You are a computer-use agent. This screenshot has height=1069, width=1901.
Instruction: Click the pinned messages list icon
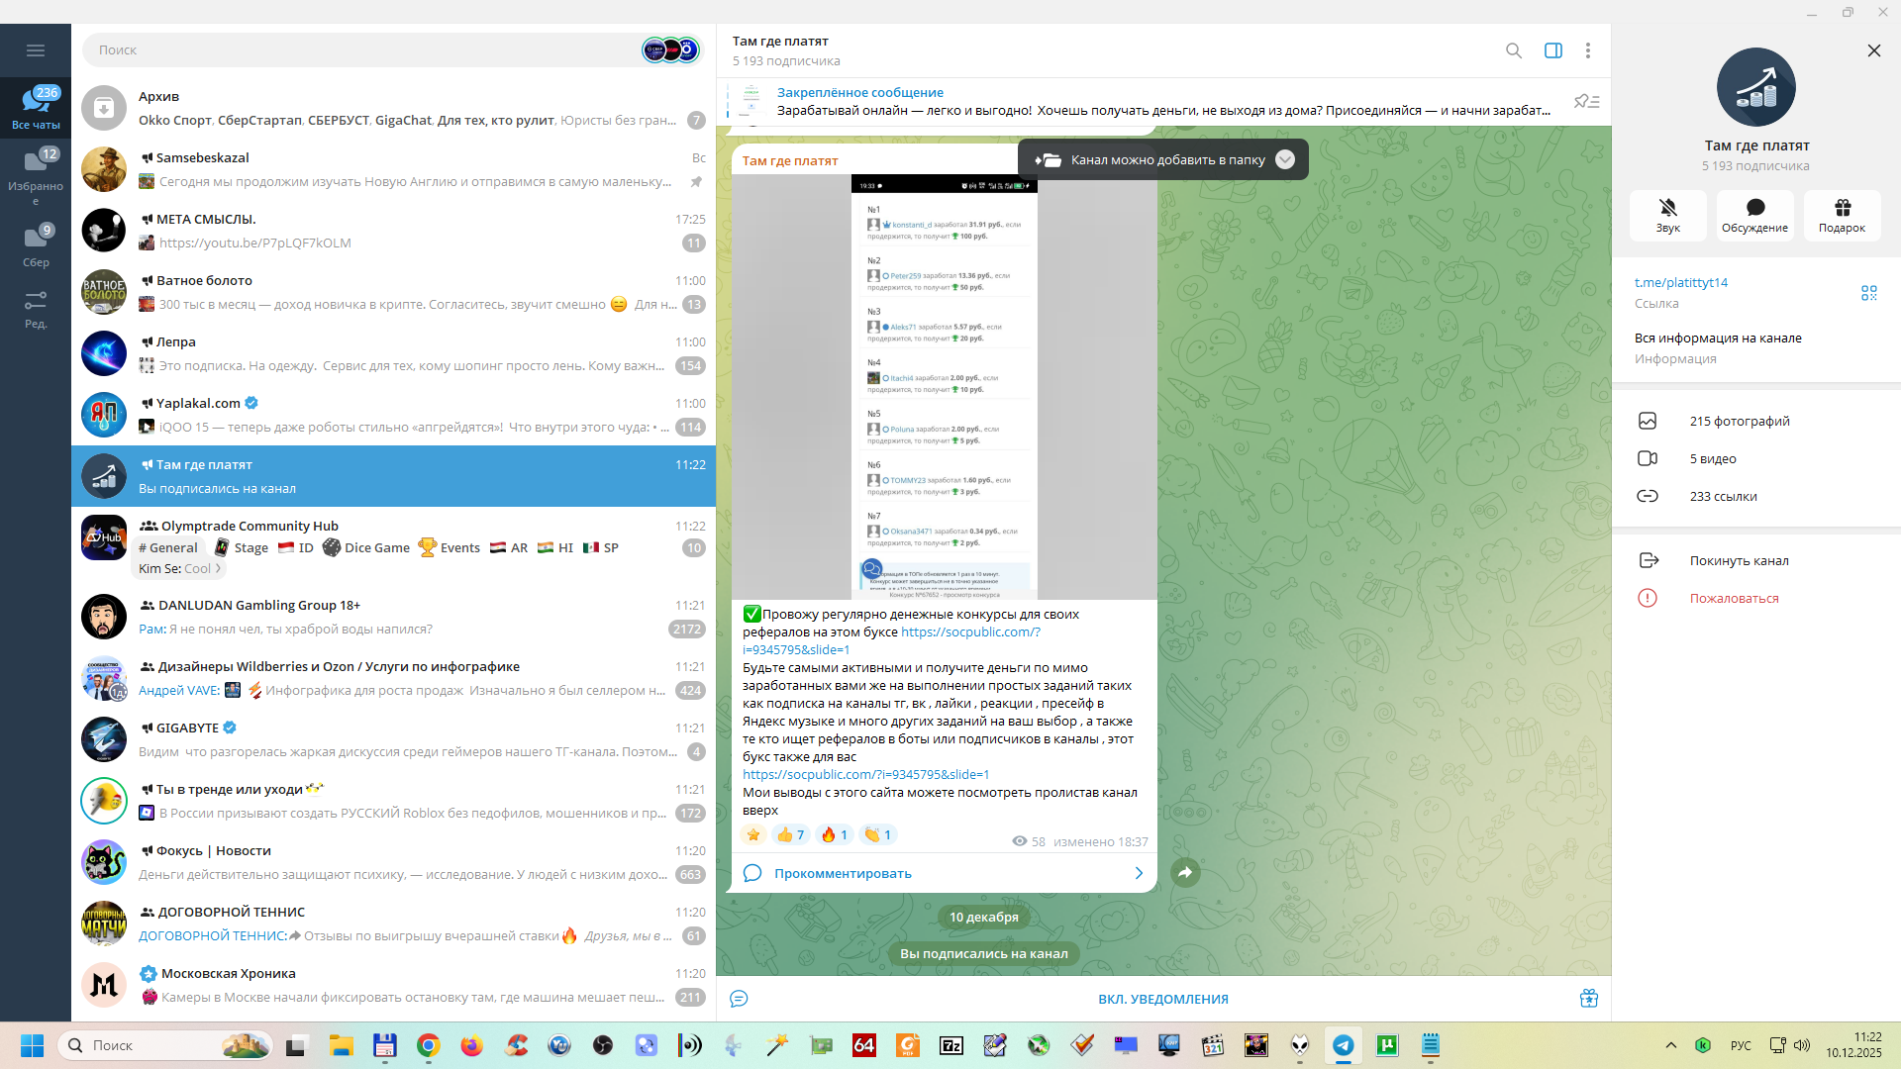(1586, 102)
